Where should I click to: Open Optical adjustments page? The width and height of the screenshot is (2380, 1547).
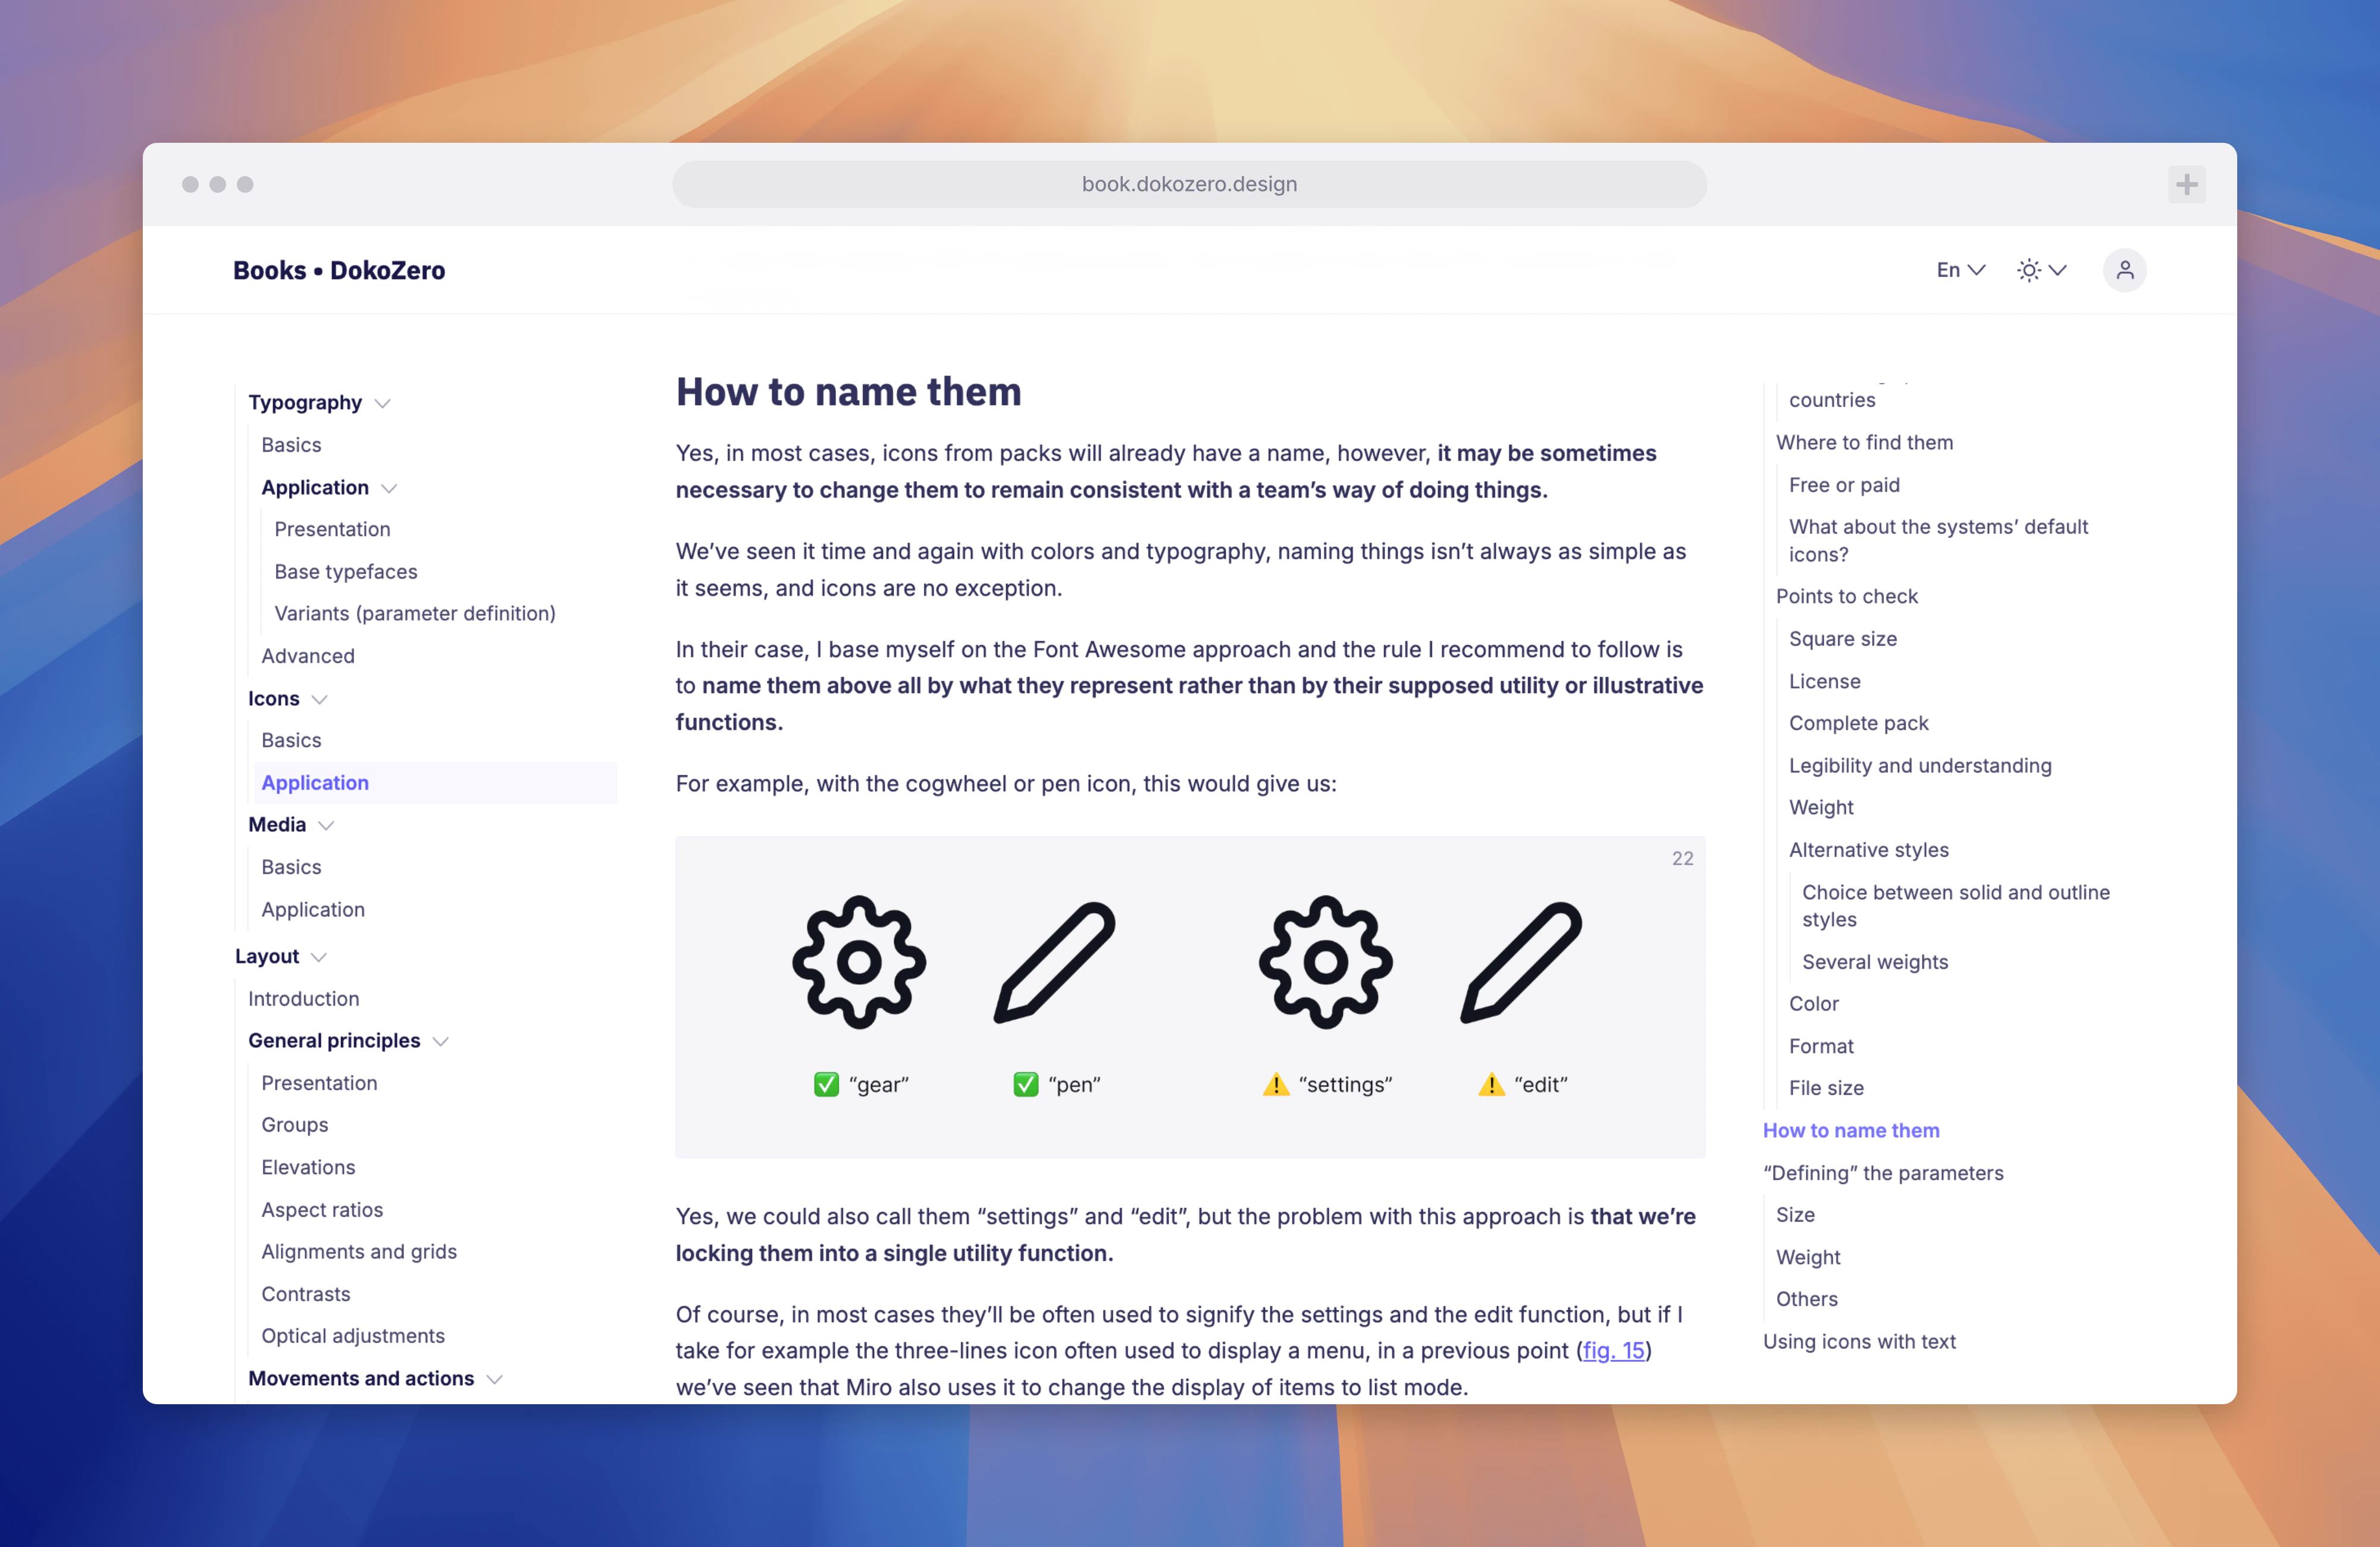point(353,1336)
